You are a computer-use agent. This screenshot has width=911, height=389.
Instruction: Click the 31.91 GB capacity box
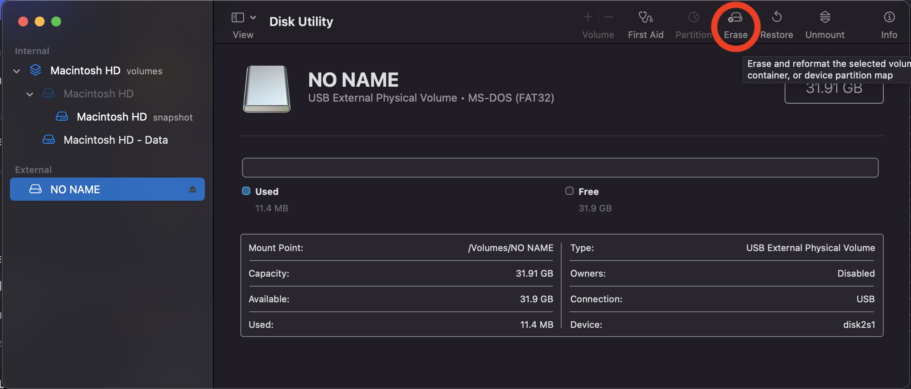pos(834,89)
